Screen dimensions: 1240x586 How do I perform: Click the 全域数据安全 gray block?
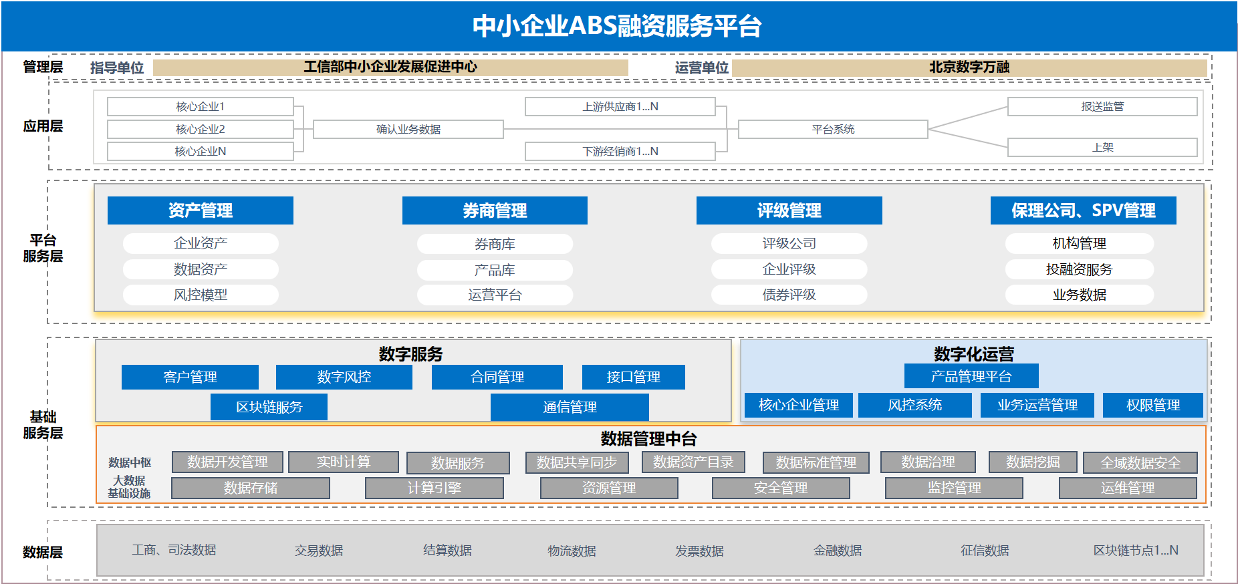(1140, 463)
